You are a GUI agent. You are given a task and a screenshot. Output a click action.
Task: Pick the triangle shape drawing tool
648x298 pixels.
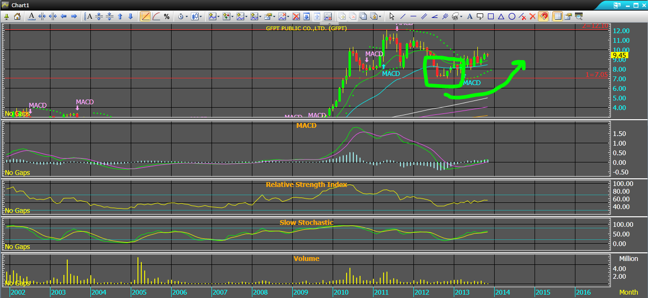(x=501, y=16)
